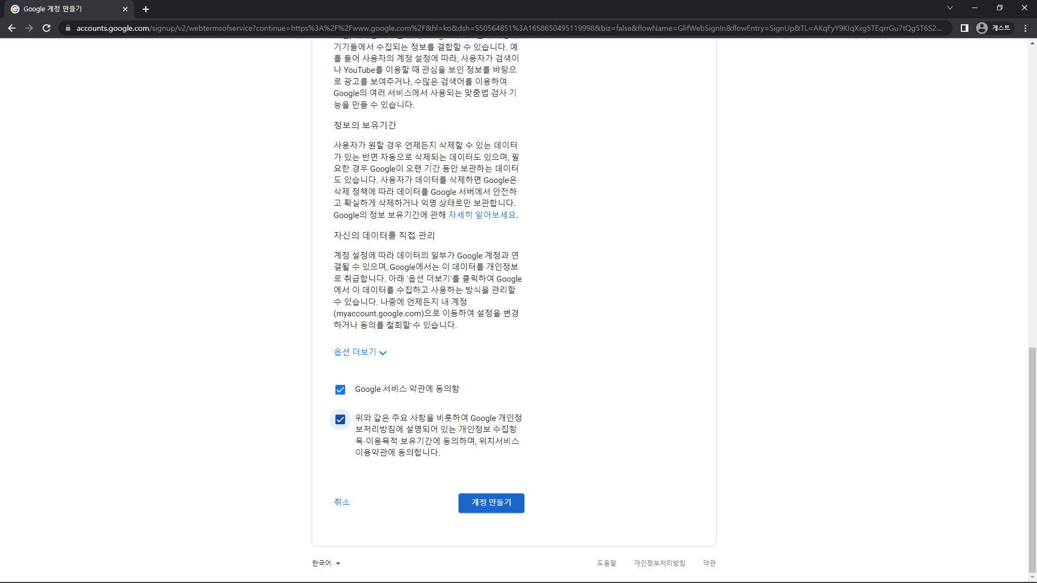The height and width of the screenshot is (583, 1037).
Task: Reload the page with refresh icon
Action: click(46, 28)
